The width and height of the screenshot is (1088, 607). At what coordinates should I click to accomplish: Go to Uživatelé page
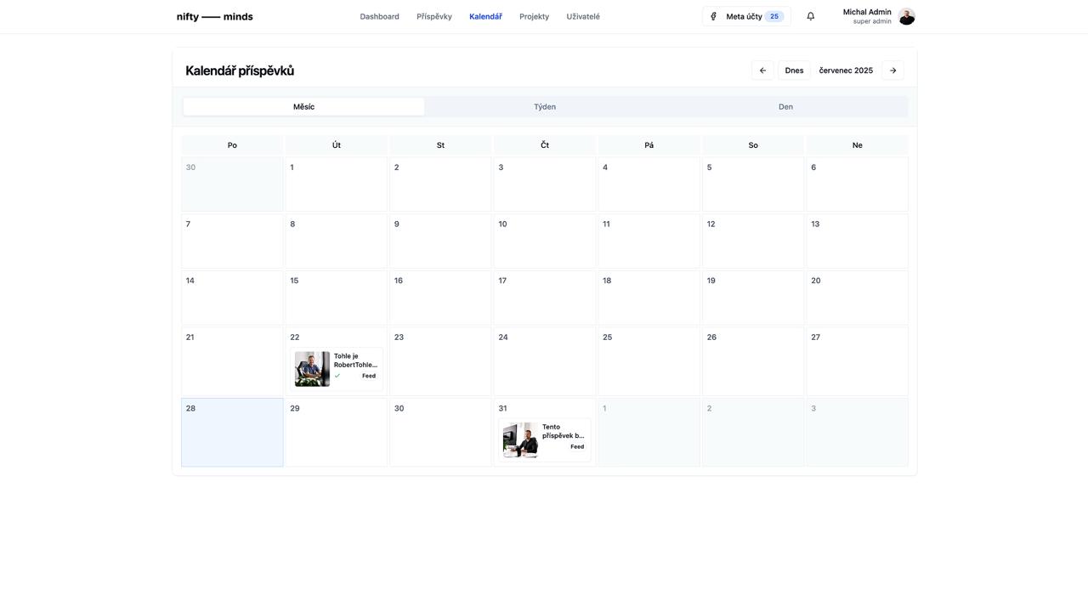(583, 16)
